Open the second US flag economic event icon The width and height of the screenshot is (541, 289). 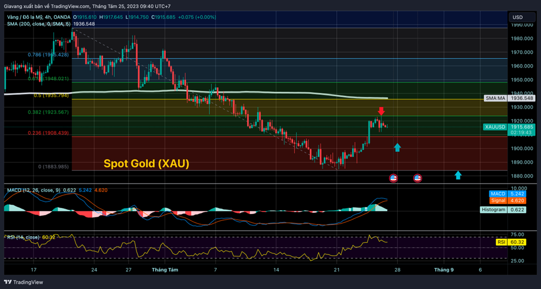(417, 178)
